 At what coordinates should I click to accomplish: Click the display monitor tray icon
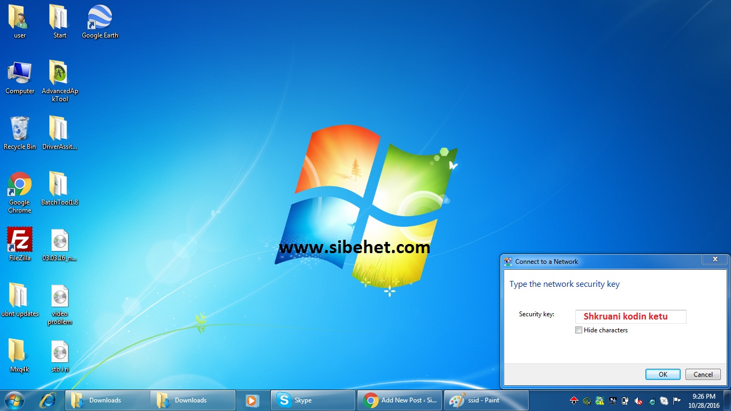coord(613,400)
